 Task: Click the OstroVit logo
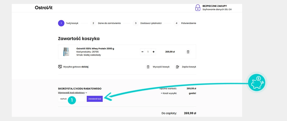pos(44,8)
